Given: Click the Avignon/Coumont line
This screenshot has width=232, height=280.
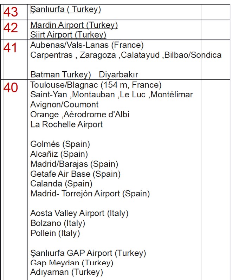Looking at the screenshot, I should coord(64,105).
